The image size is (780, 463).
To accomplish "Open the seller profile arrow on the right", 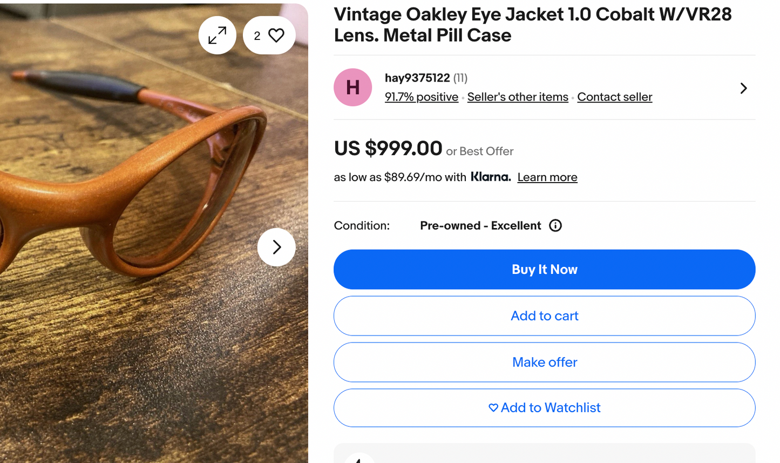I will coord(743,88).
